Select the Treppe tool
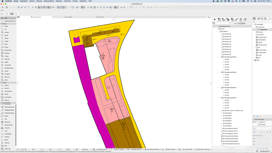Viewport: 272px width, 153px height. (x=7, y=56)
